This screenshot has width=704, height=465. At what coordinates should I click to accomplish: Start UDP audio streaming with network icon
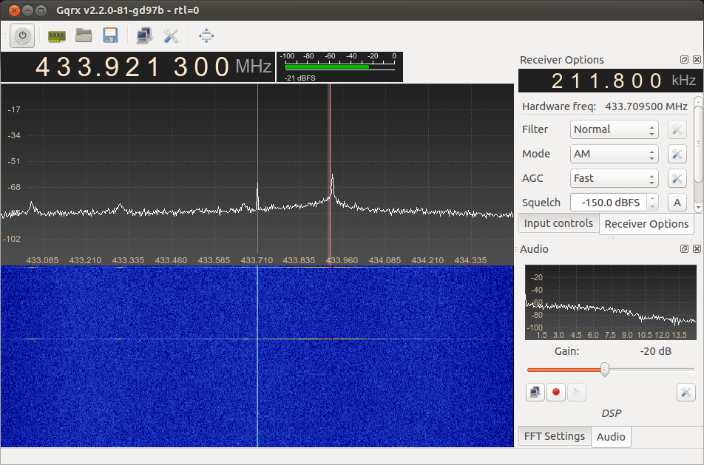point(535,393)
